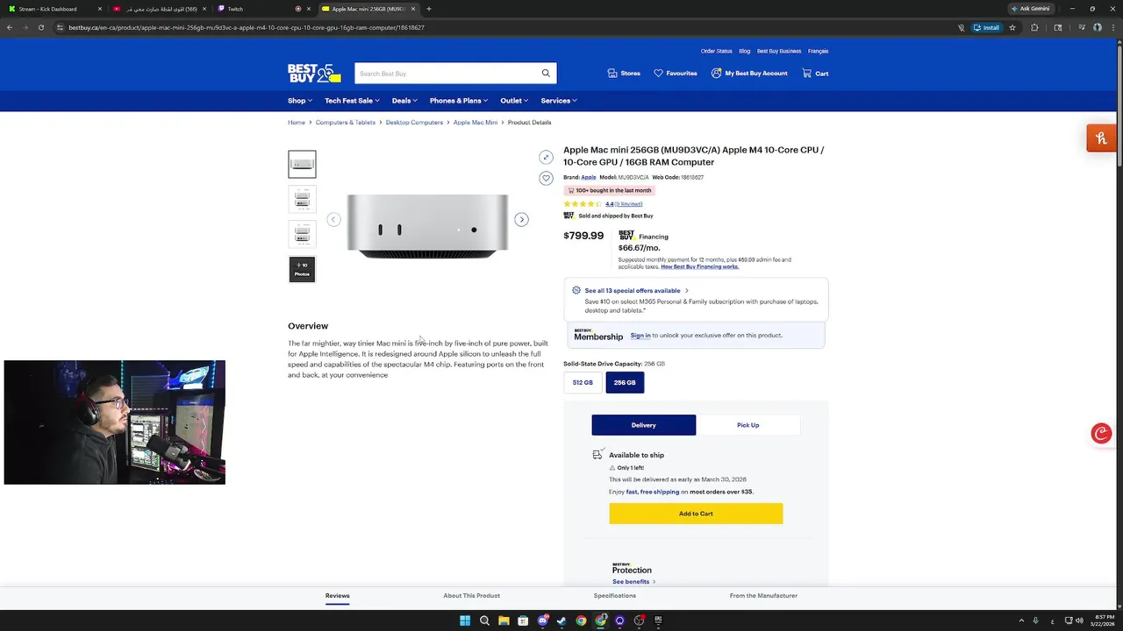
Task: Open Discord from taskbar
Action: [542, 620]
